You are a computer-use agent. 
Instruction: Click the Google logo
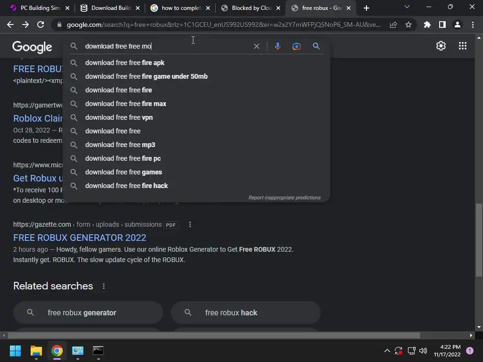(x=32, y=47)
